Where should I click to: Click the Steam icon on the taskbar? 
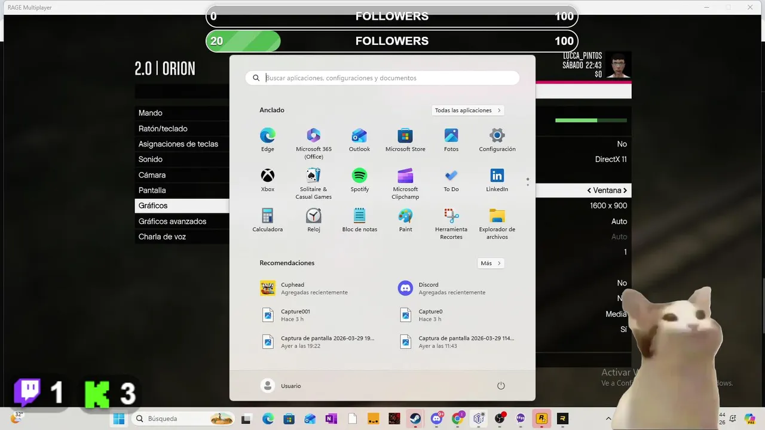click(415, 419)
